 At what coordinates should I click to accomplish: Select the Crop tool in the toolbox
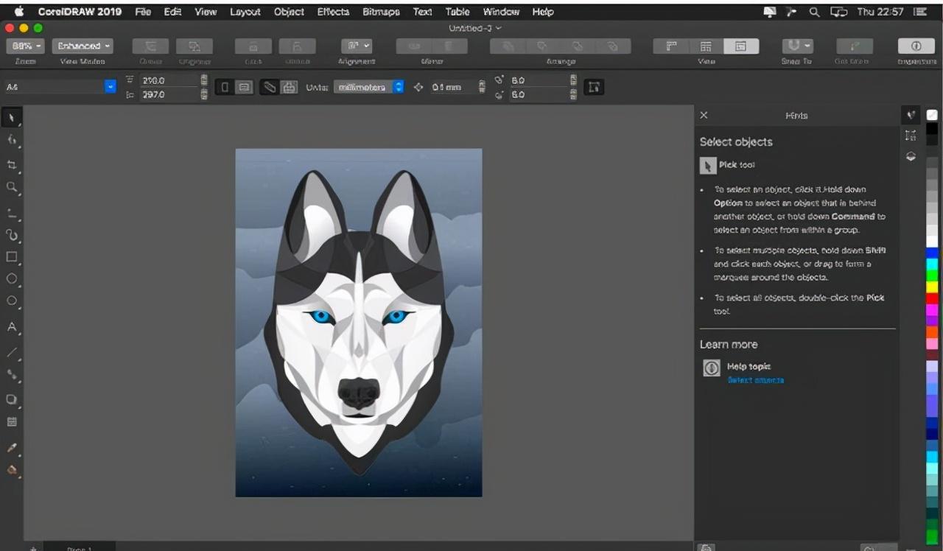coord(12,164)
